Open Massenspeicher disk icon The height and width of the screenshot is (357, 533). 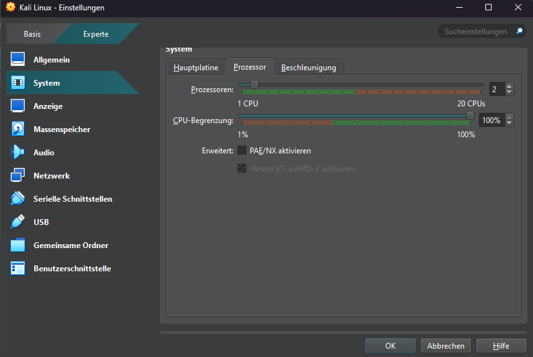coord(18,130)
